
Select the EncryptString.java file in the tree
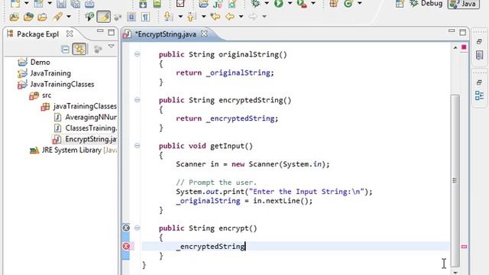[85, 139]
